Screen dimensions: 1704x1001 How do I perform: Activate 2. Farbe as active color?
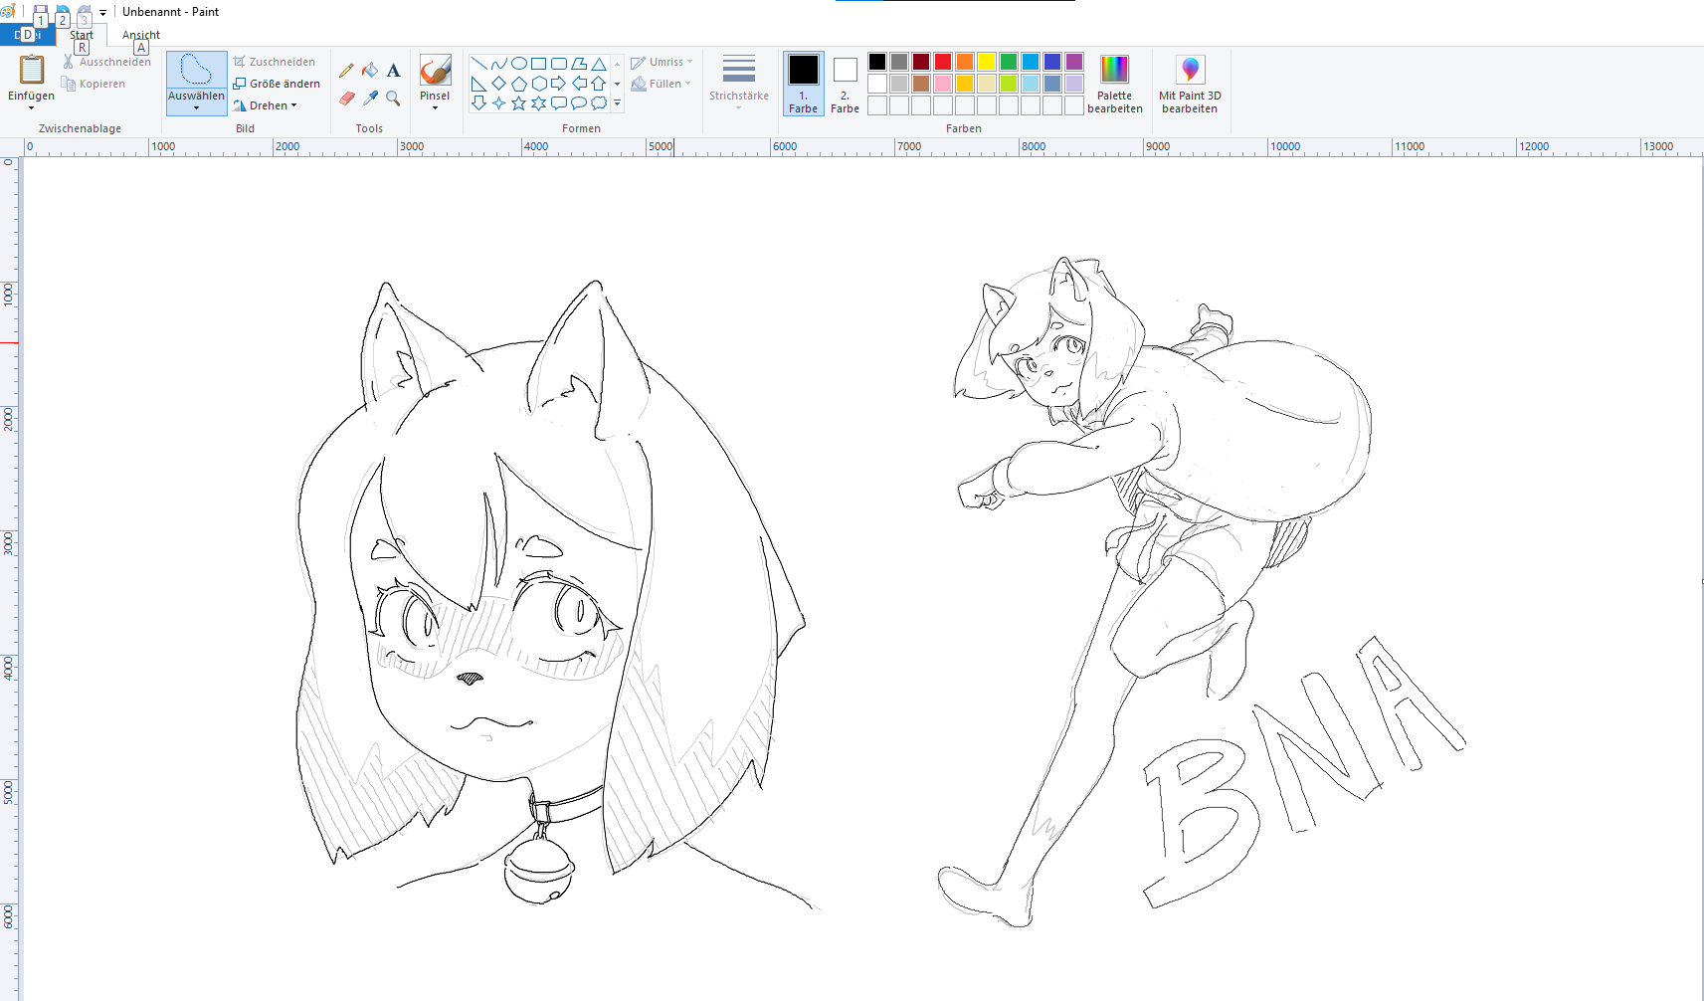(845, 84)
